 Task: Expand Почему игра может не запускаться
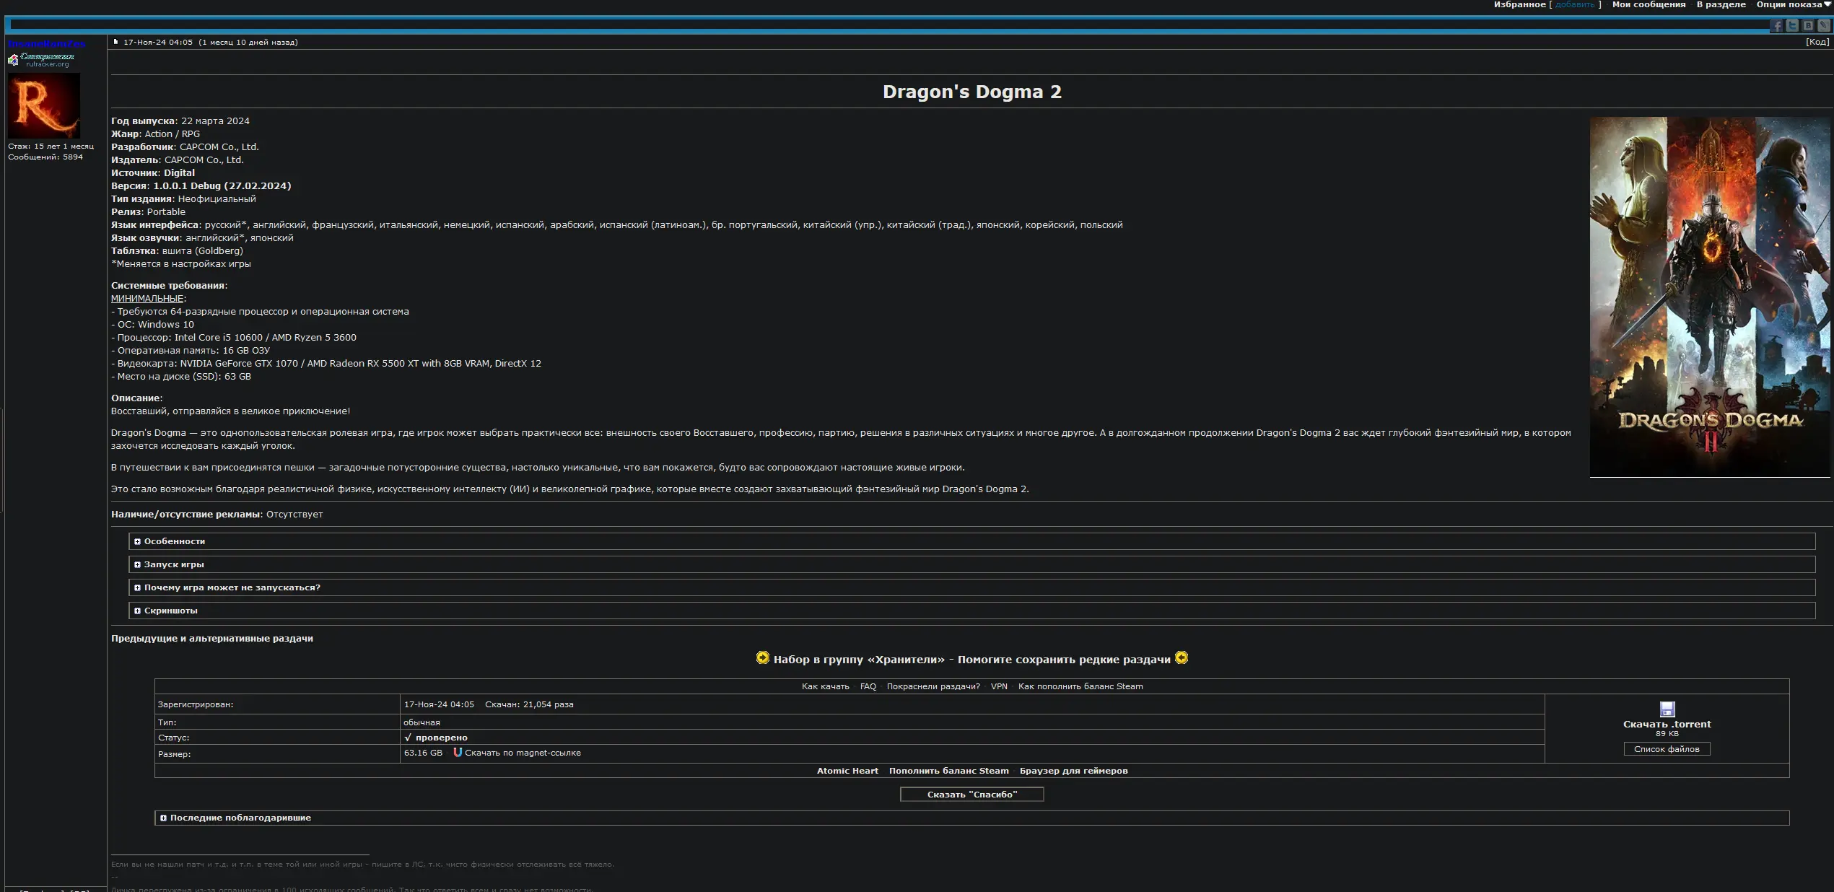pyautogui.click(x=232, y=587)
